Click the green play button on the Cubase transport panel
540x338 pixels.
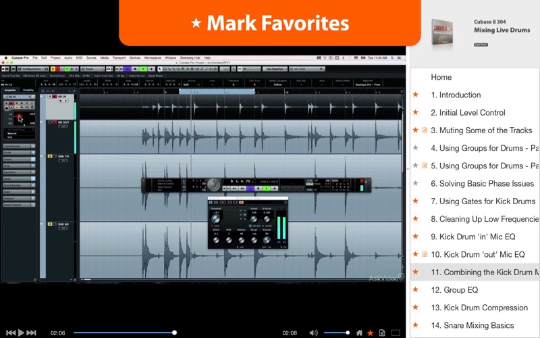pyautogui.click(x=266, y=189)
